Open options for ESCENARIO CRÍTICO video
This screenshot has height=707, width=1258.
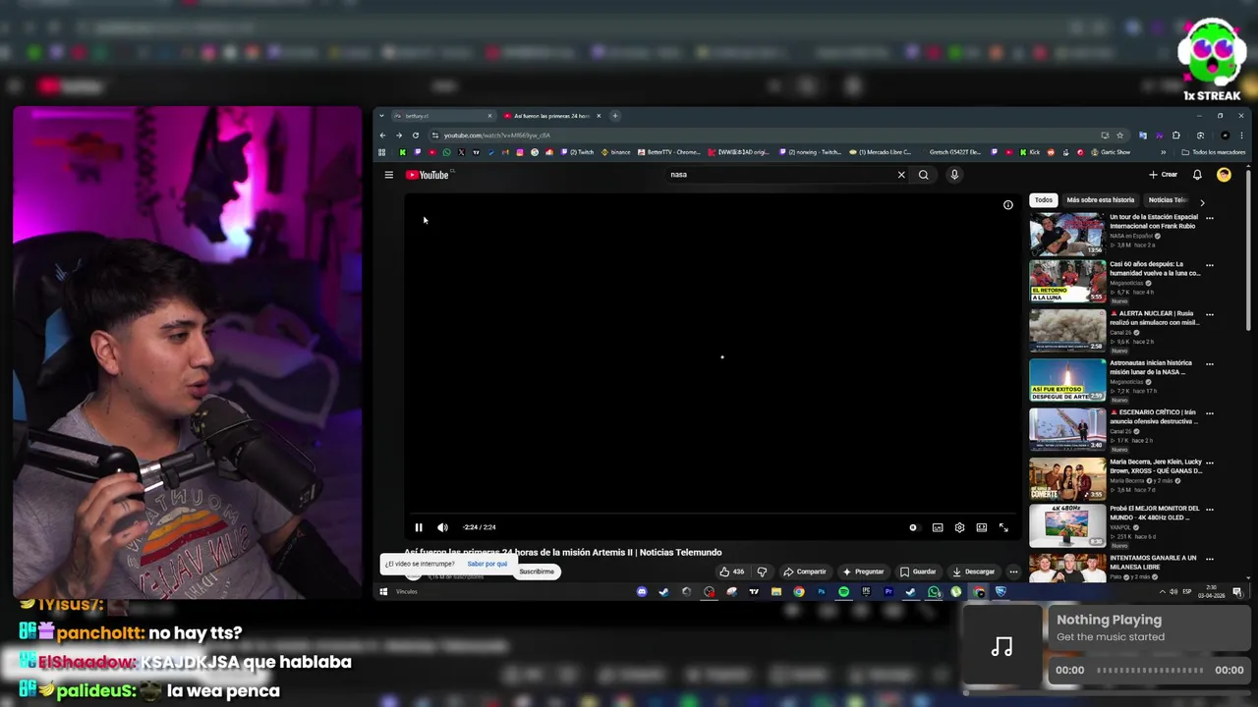1210,412
